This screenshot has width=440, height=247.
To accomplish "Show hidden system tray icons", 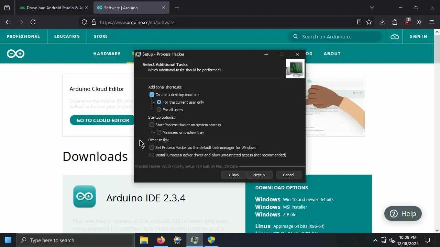I will tap(375, 240).
